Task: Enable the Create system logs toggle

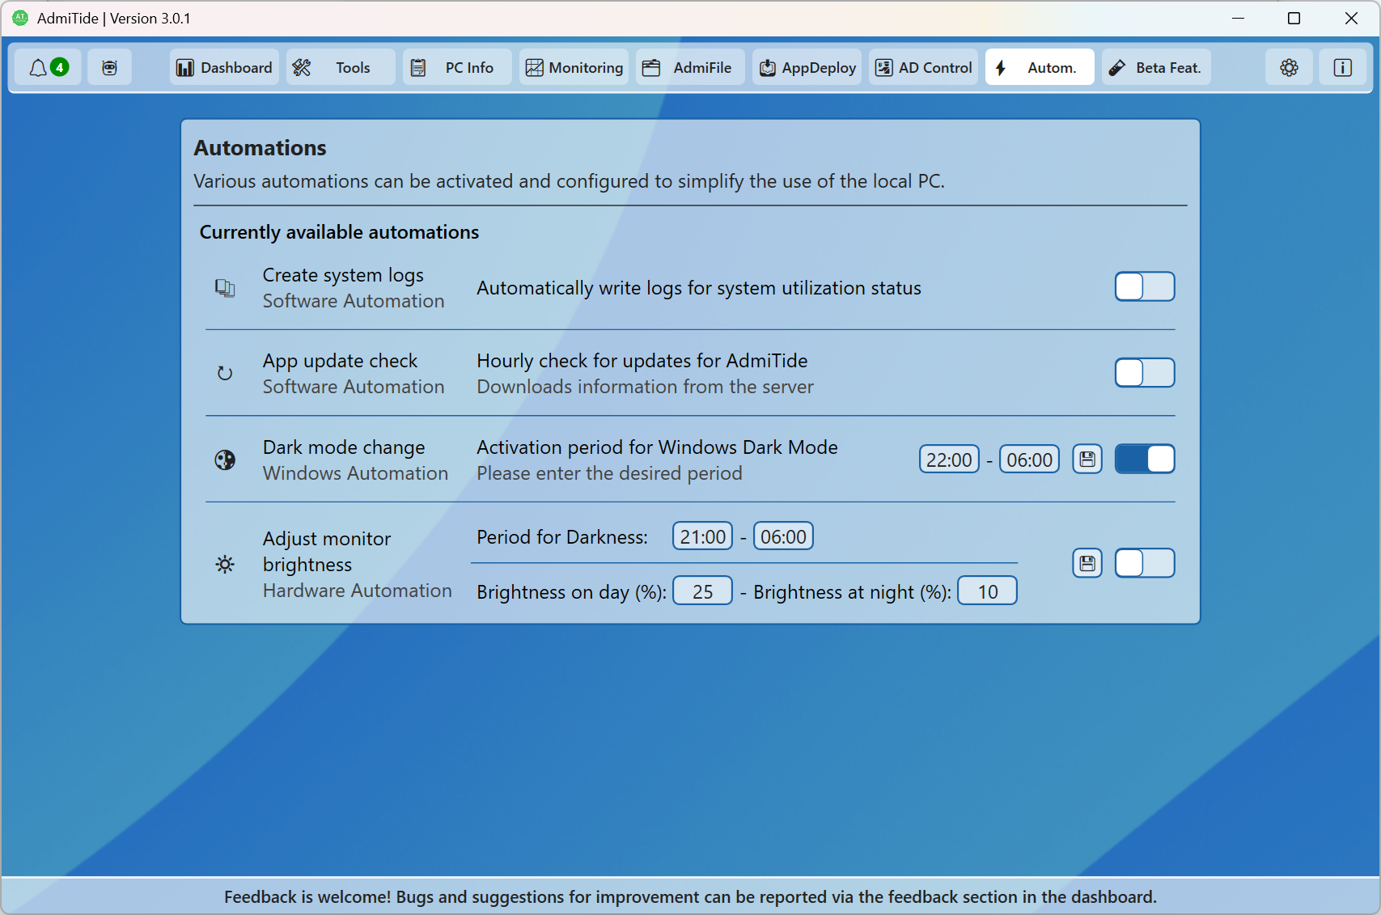Action: pyautogui.click(x=1144, y=286)
